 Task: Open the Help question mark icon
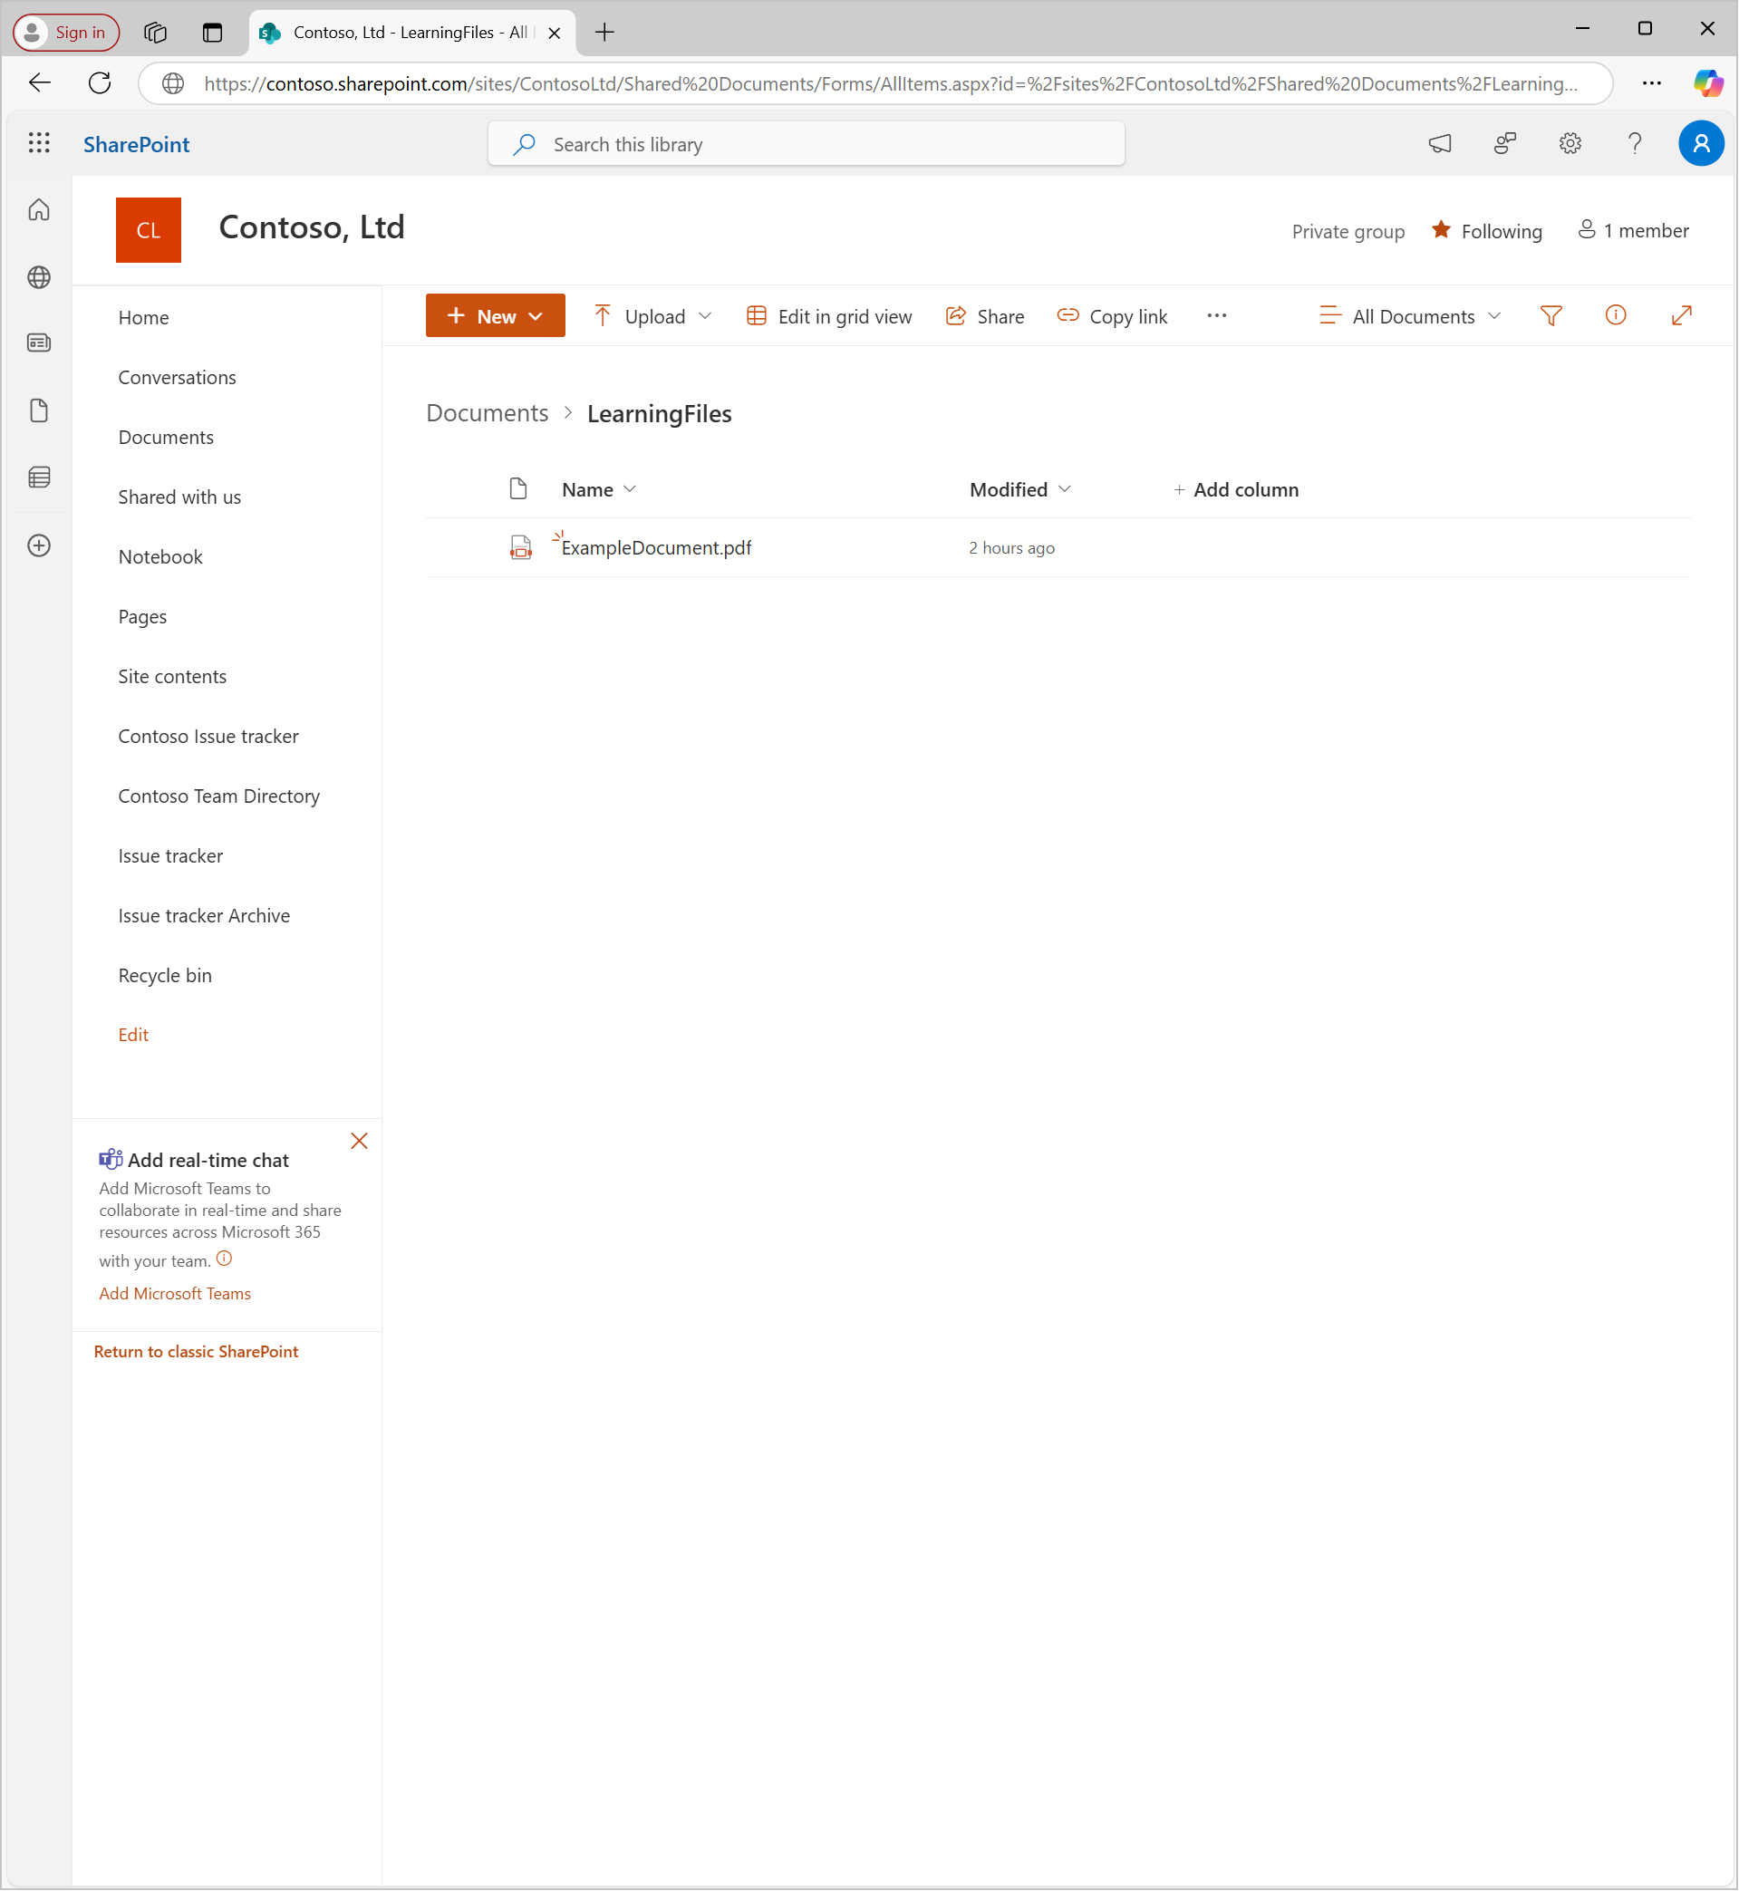pyautogui.click(x=1635, y=143)
